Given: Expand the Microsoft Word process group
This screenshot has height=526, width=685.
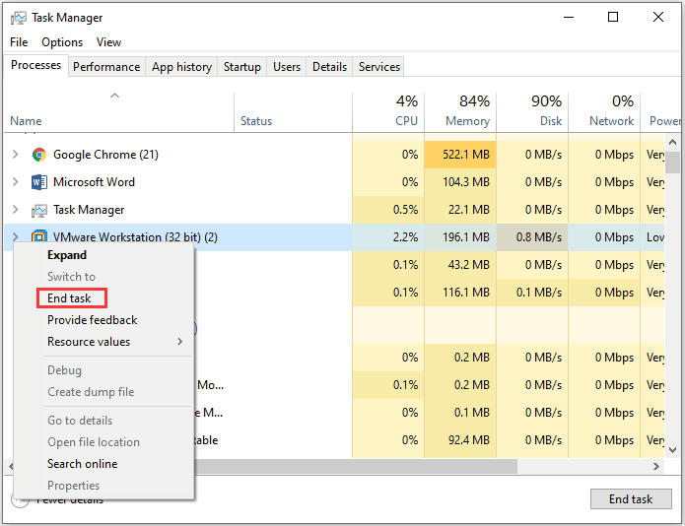Looking at the screenshot, I should pyautogui.click(x=16, y=181).
